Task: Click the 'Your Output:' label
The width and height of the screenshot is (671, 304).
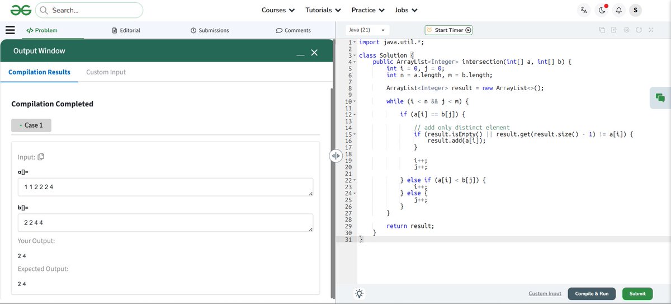Action: click(x=36, y=241)
